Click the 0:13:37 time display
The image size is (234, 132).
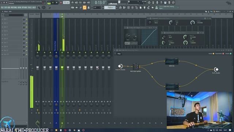tap(100, 3)
